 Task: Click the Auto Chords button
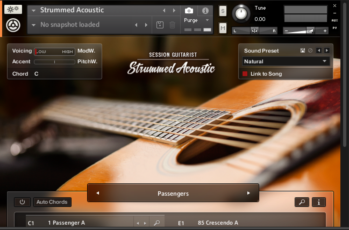[52, 202]
